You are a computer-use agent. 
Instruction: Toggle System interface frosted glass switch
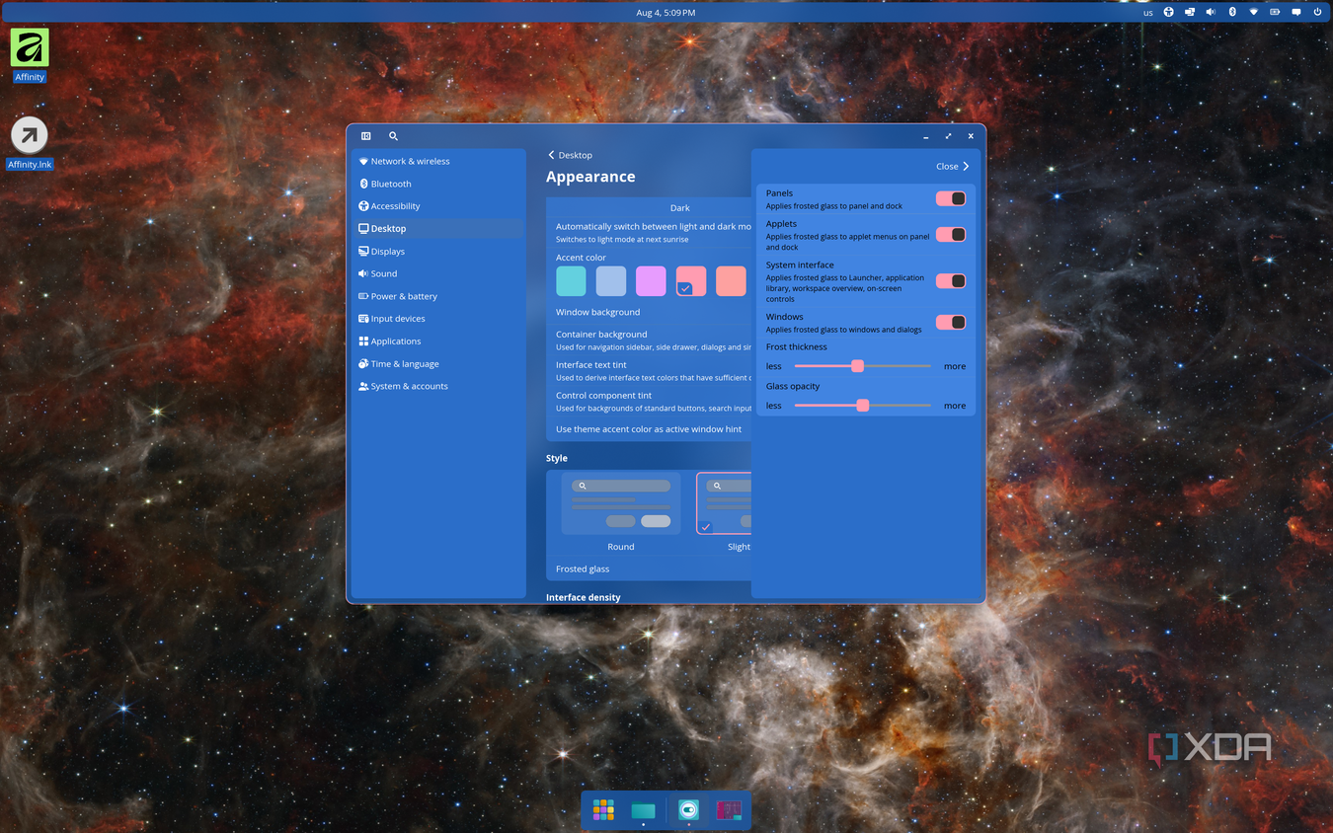pos(951,281)
